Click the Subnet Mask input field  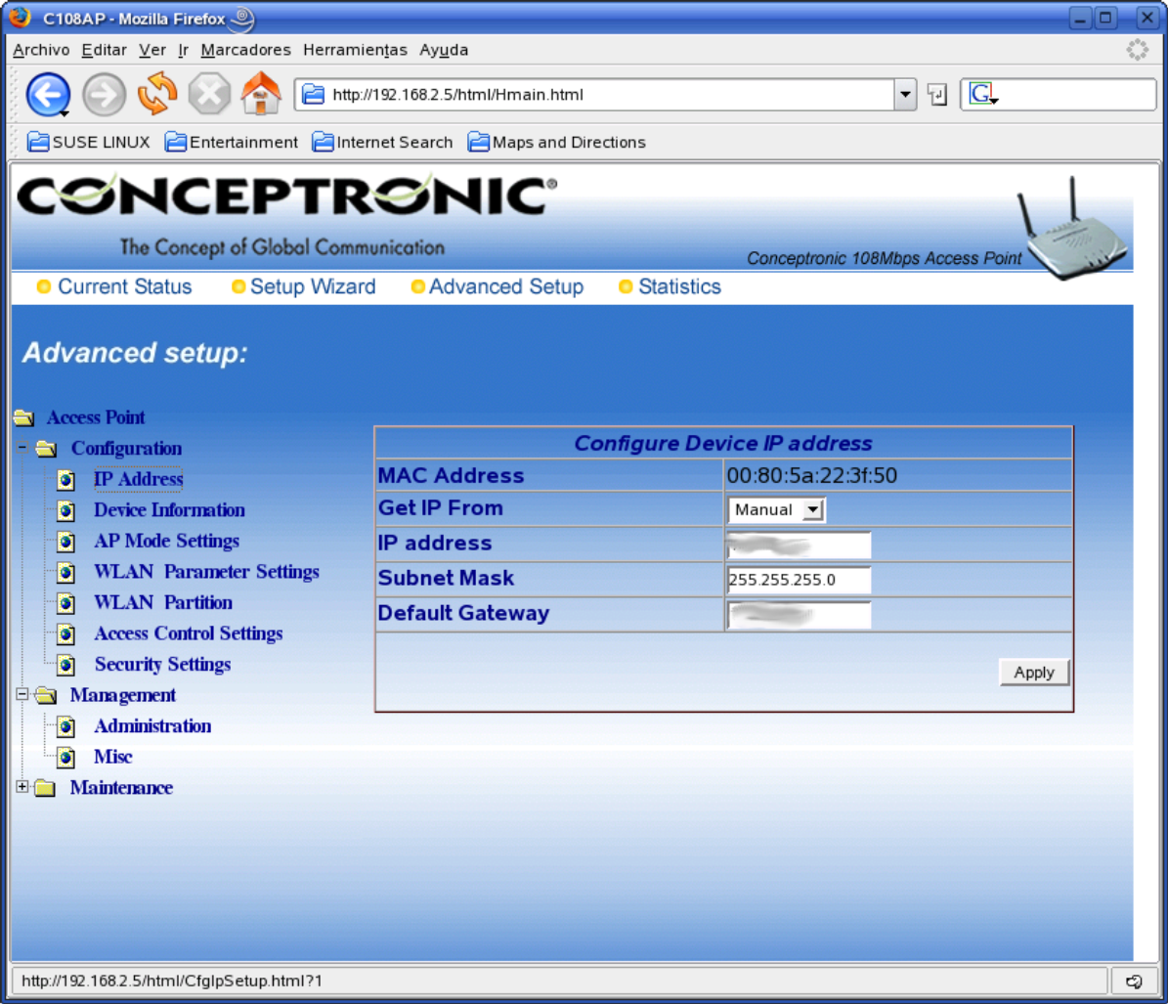tap(799, 580)
